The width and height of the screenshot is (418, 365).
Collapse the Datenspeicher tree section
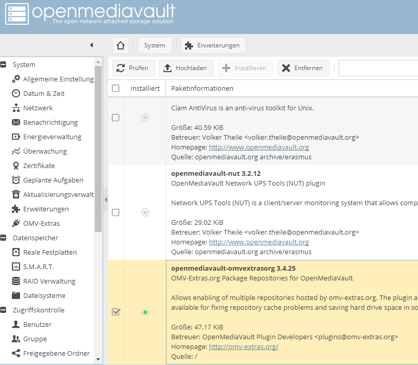coord(3,238)
